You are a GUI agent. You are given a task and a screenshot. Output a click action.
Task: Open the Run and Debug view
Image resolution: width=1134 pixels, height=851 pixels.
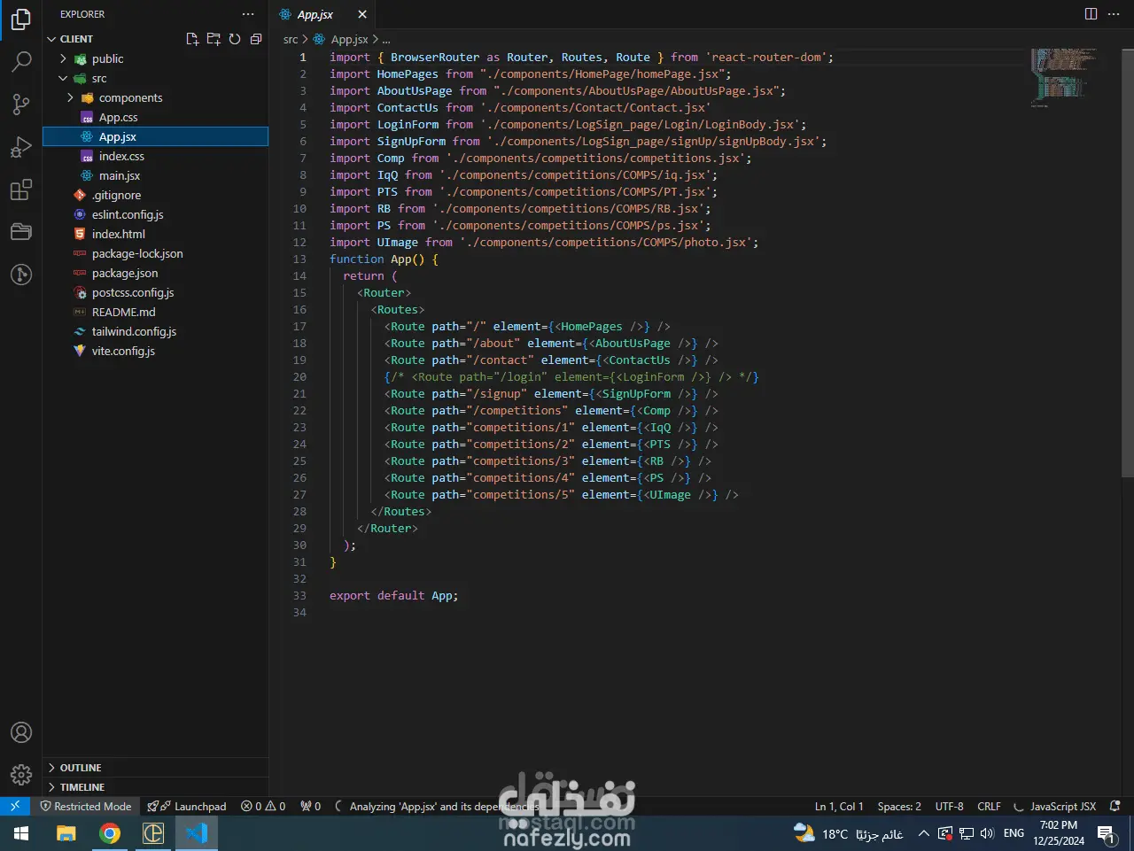click(21, 147)
